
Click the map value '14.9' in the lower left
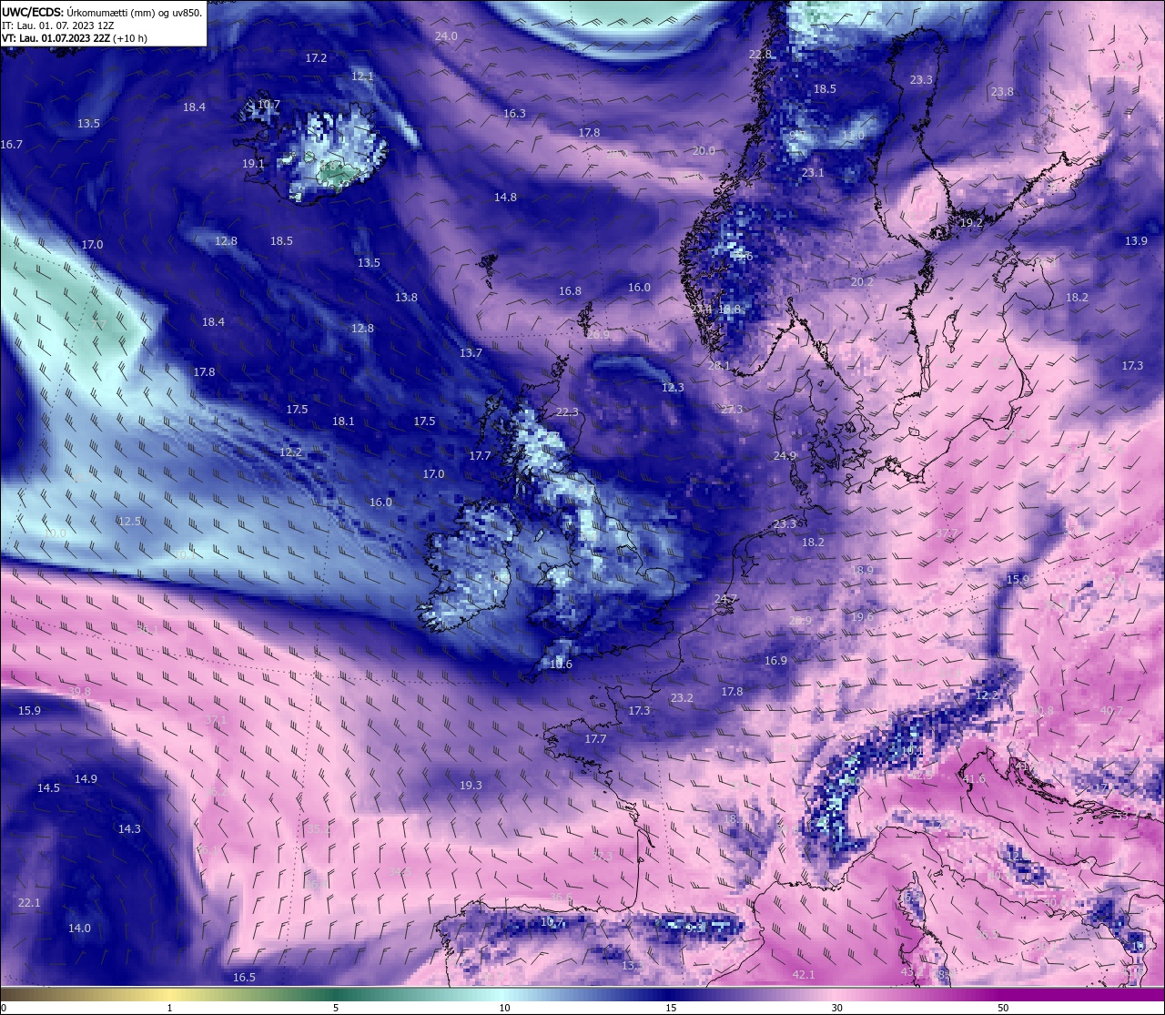pyautogui.click(x=86, y=779)
